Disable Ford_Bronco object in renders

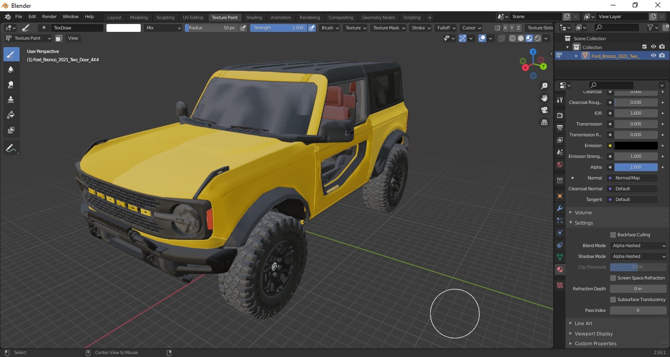[x=662, y=56]
